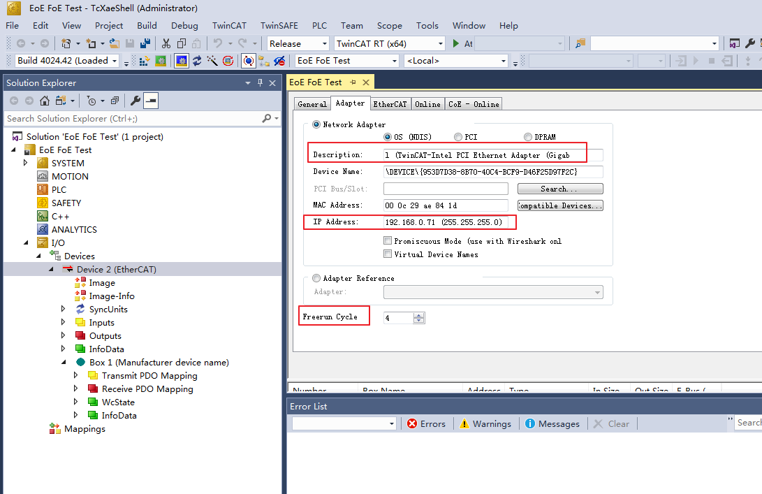Select the SAFETY tree item
762x494 pixels.
[66, 203]
